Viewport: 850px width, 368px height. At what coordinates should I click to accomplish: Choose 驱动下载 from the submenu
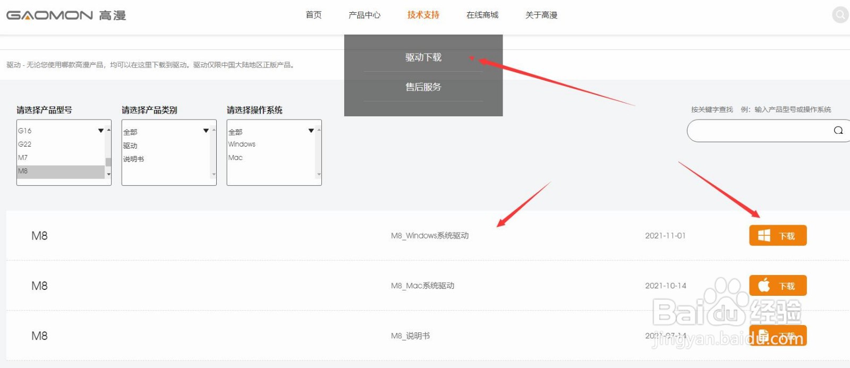pos(423,57)
